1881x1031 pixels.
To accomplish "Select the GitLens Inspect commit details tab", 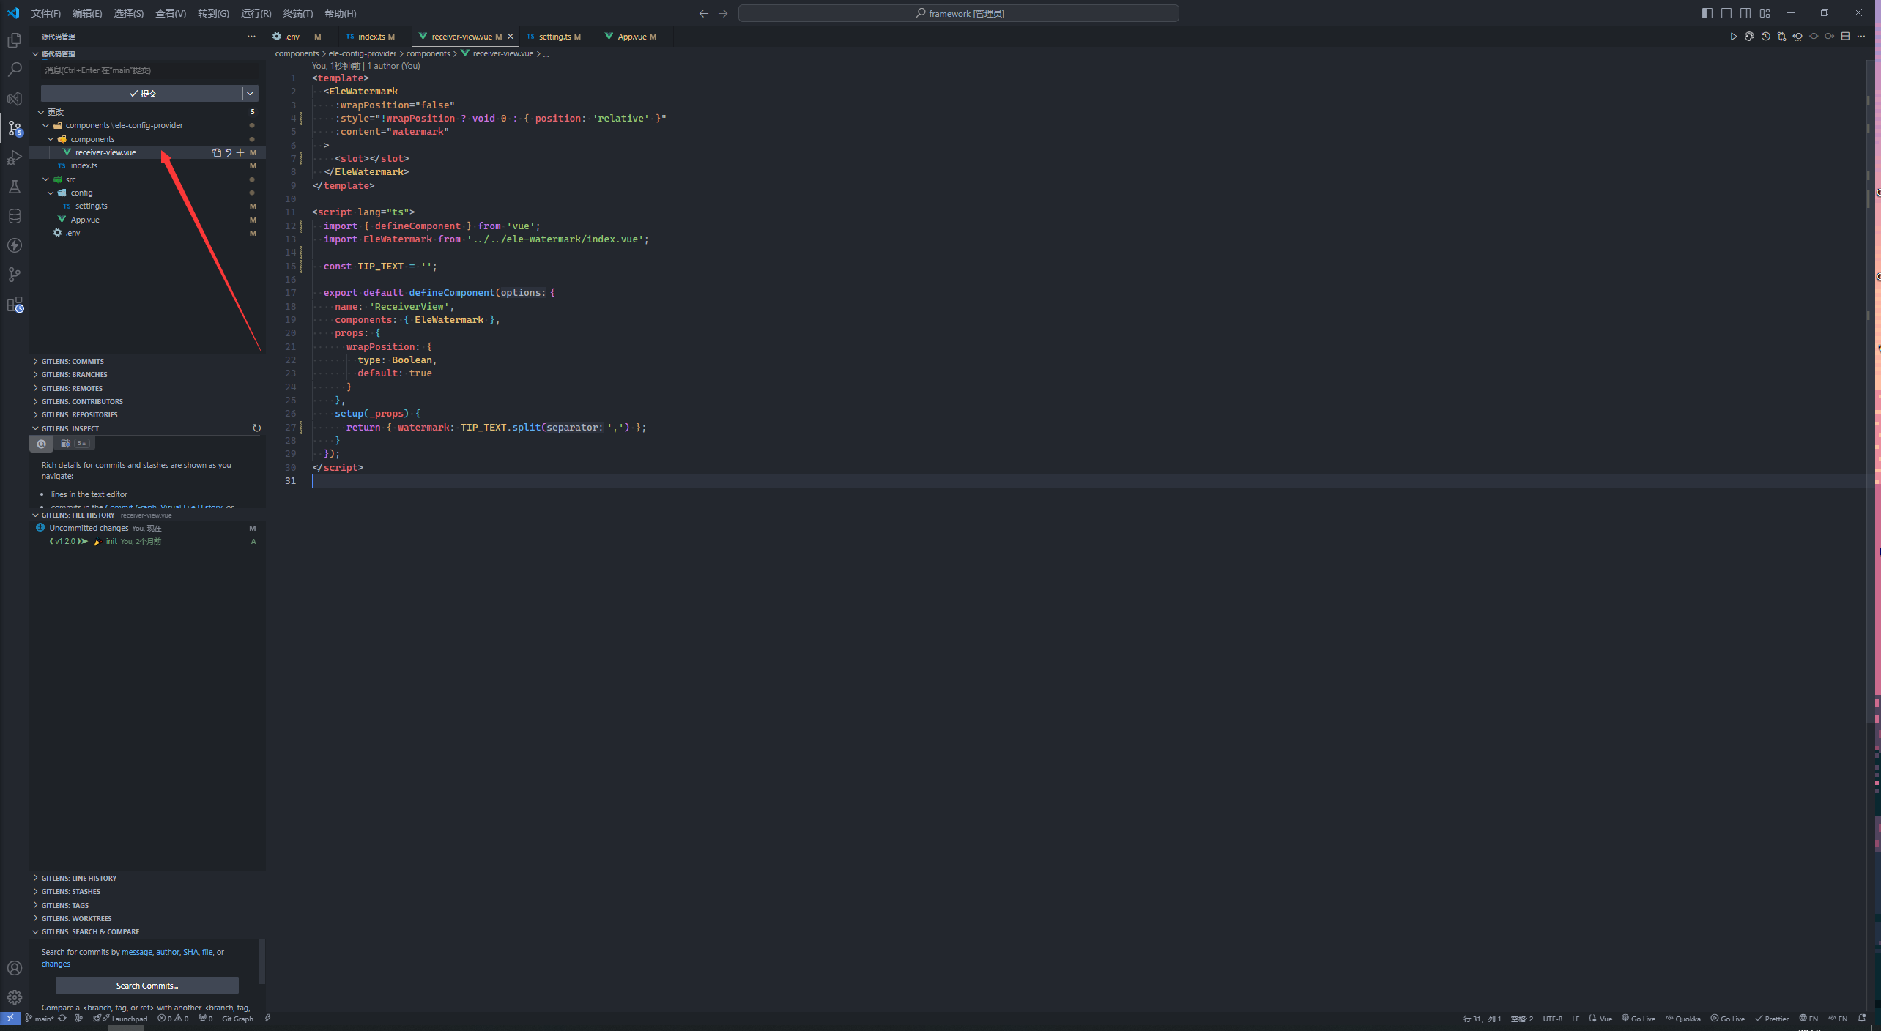I will click(41, 444).
